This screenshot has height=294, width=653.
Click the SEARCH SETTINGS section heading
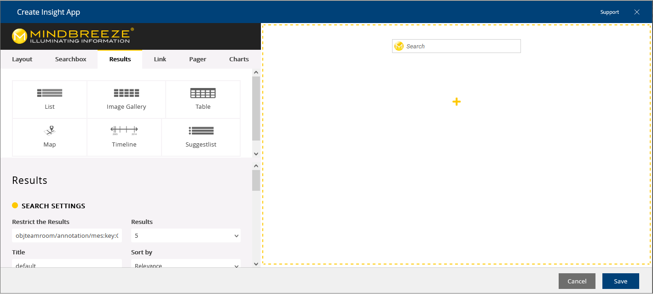point(53,206)
